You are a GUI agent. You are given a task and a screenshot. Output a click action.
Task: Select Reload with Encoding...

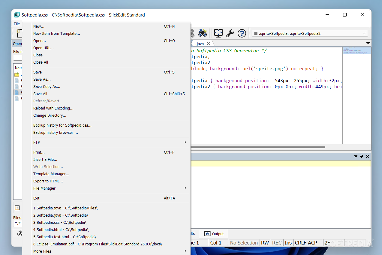[111, 108]
